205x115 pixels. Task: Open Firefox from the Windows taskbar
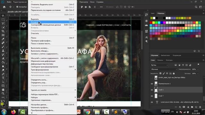[x=13, y=112]
